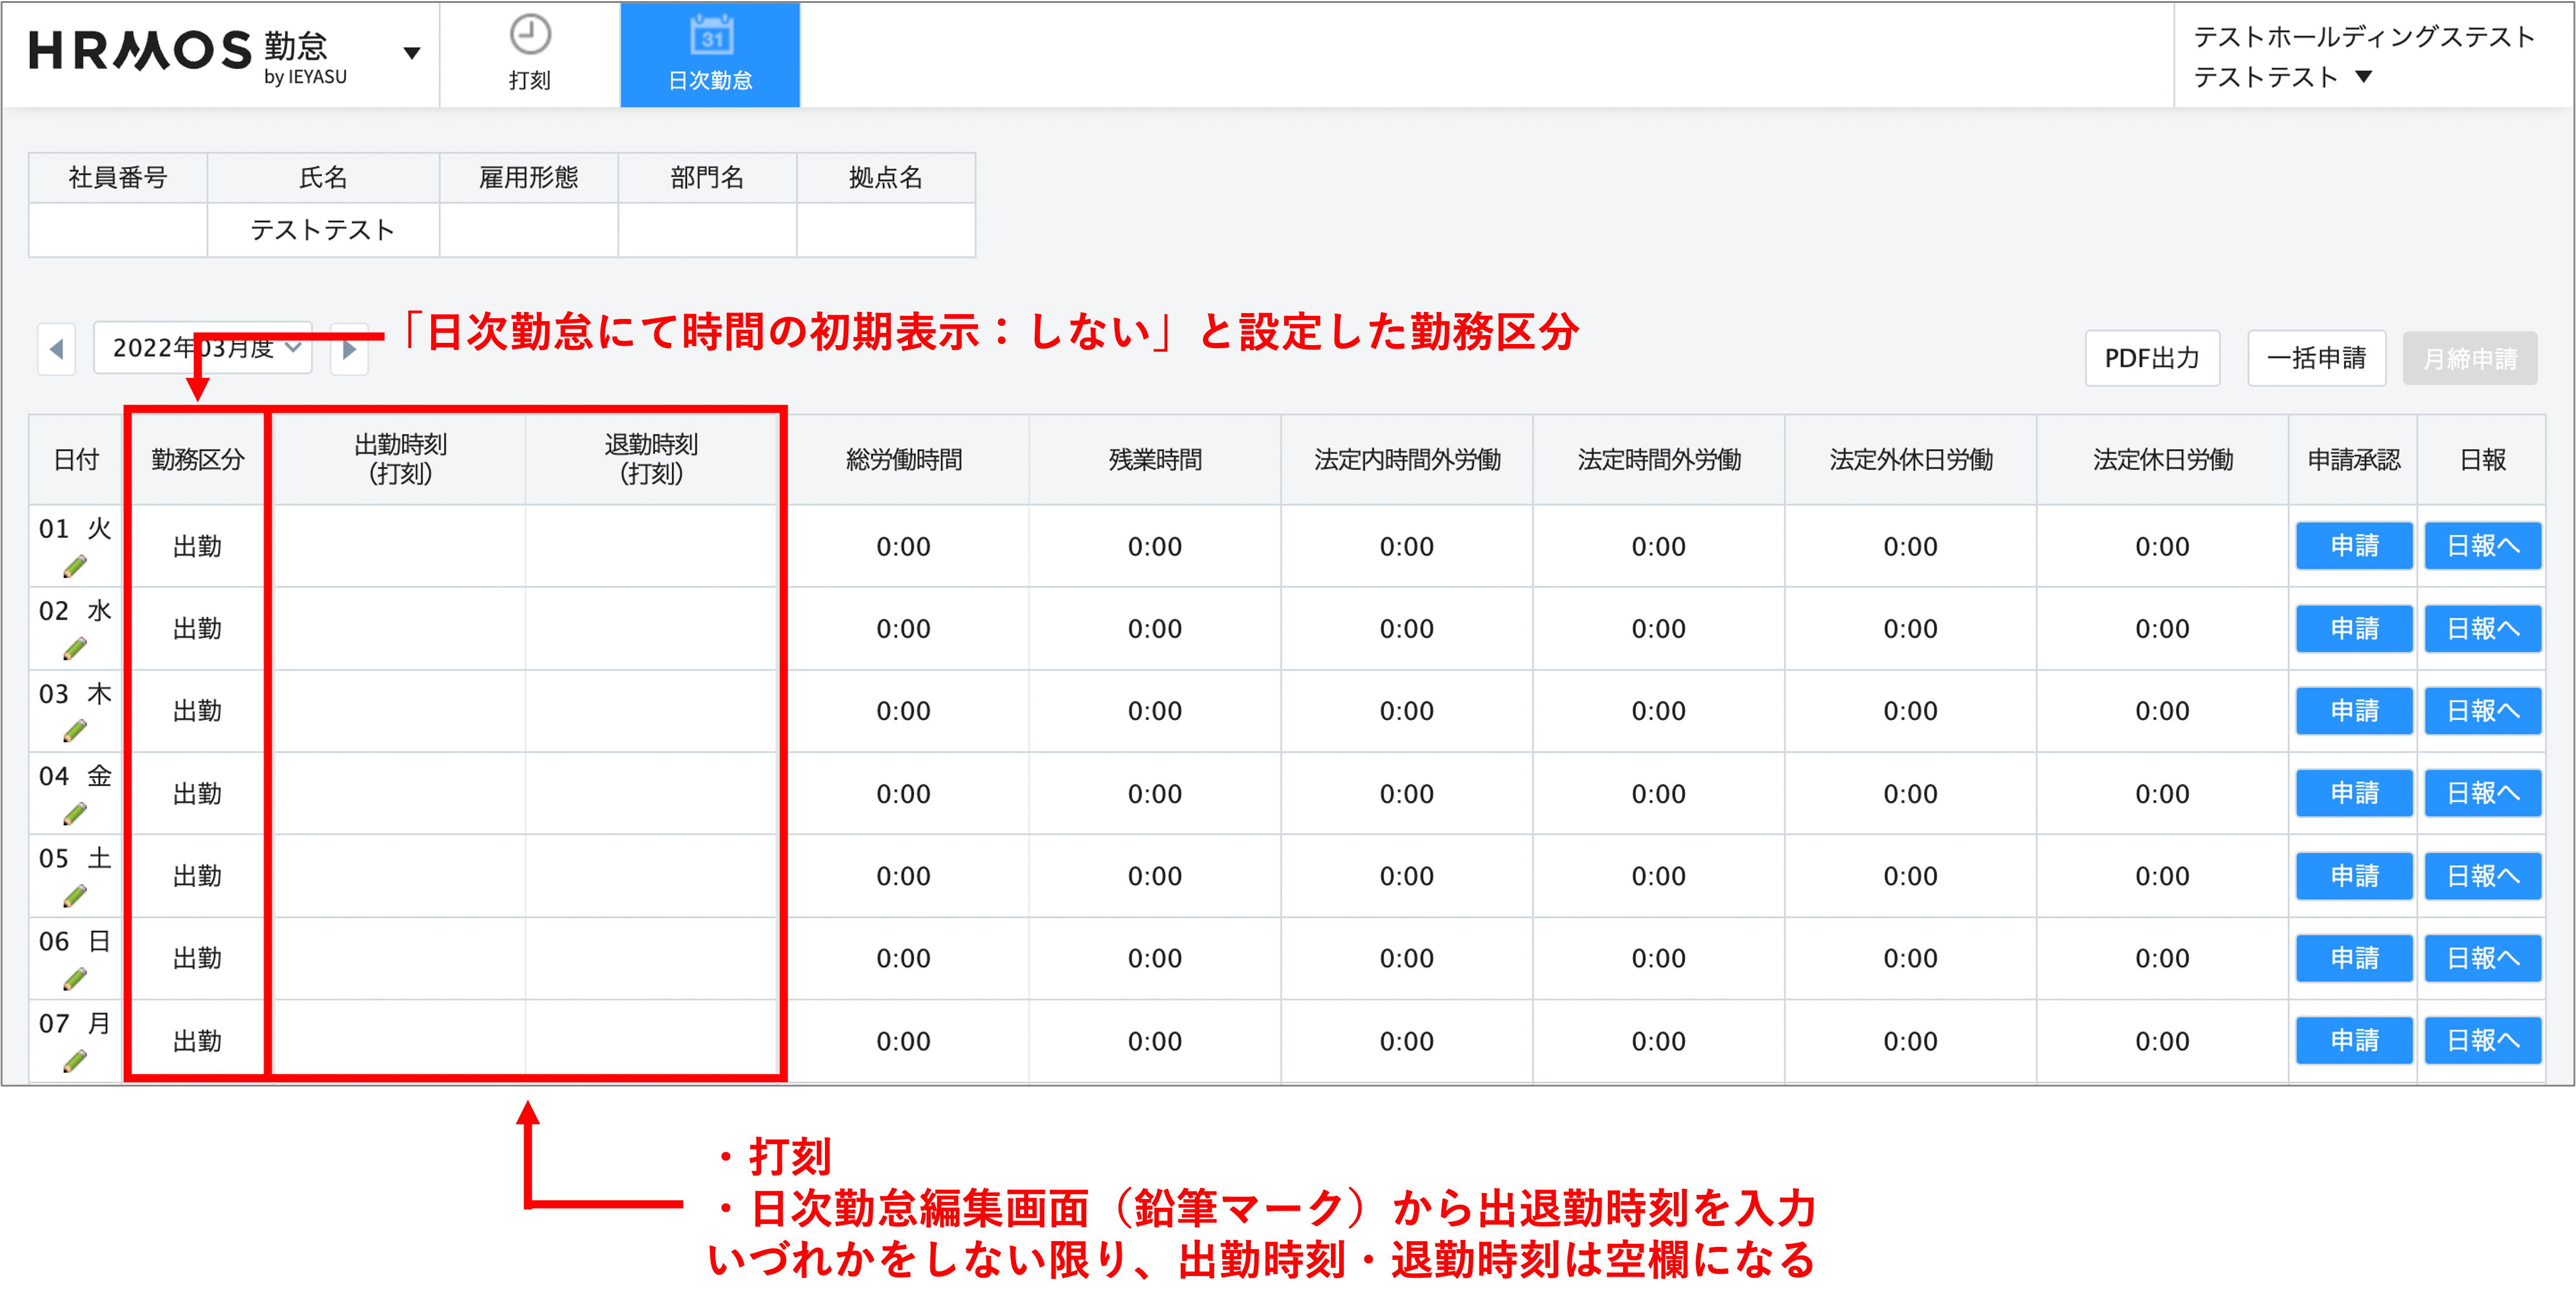Go to previous month with left arrow

pos(56,349)
